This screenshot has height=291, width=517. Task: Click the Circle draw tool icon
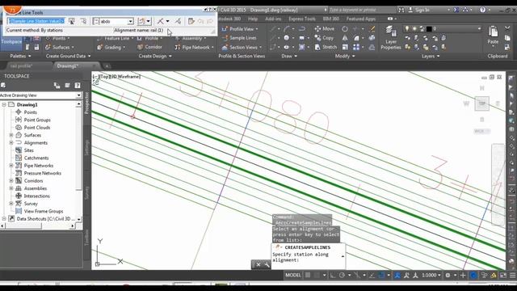coord(287,38)
